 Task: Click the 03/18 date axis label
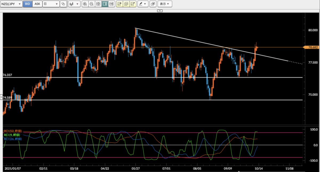(74, 169)
